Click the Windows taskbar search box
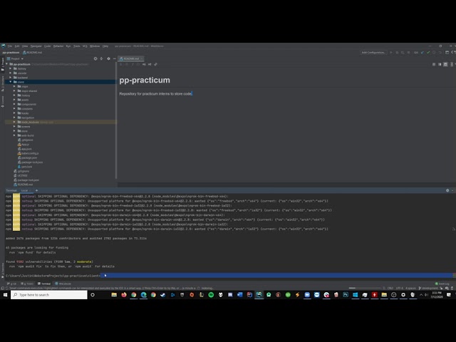This screenshot has height=342, width=456. (49, 295)
